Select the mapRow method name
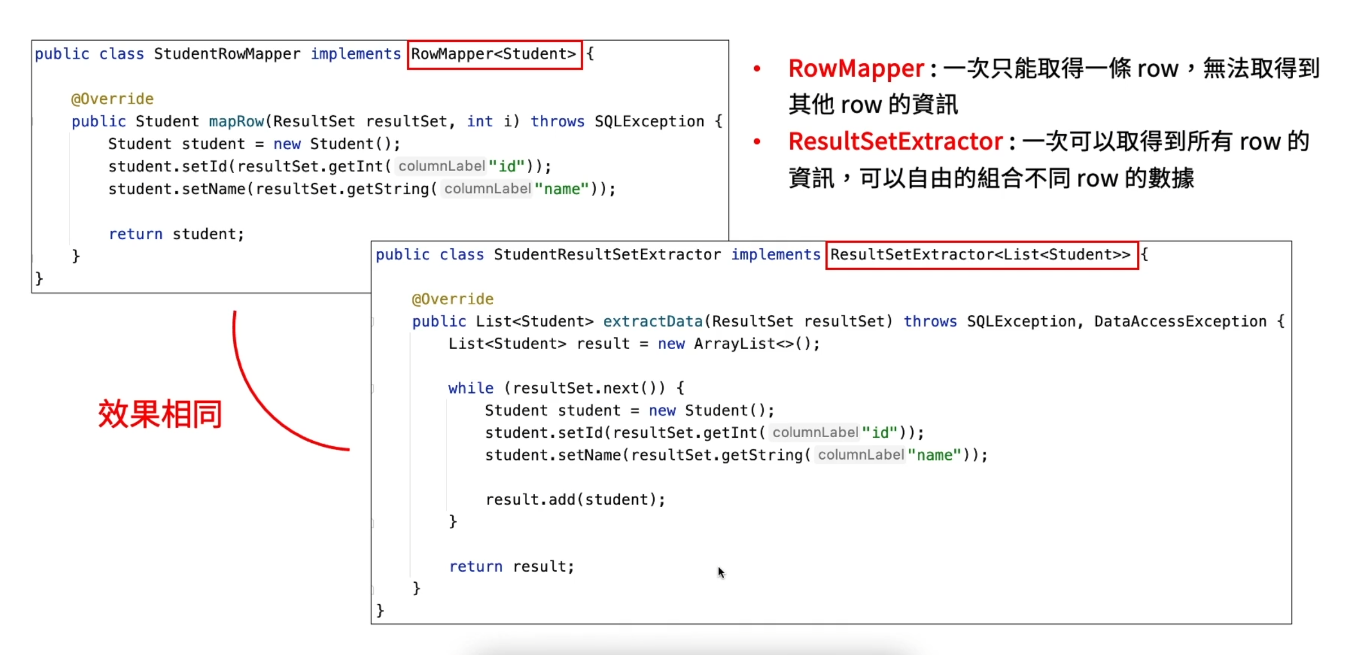The height and width of the screenshot is (655, 1357). 237,122
